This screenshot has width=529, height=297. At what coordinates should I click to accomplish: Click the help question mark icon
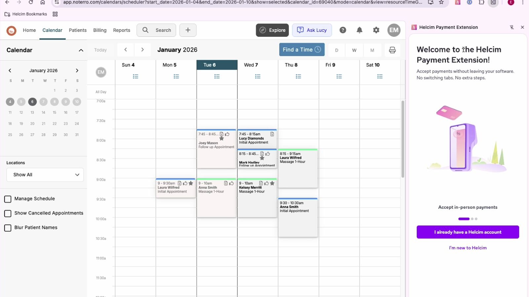pyautogui.click(x=343, y=30)
